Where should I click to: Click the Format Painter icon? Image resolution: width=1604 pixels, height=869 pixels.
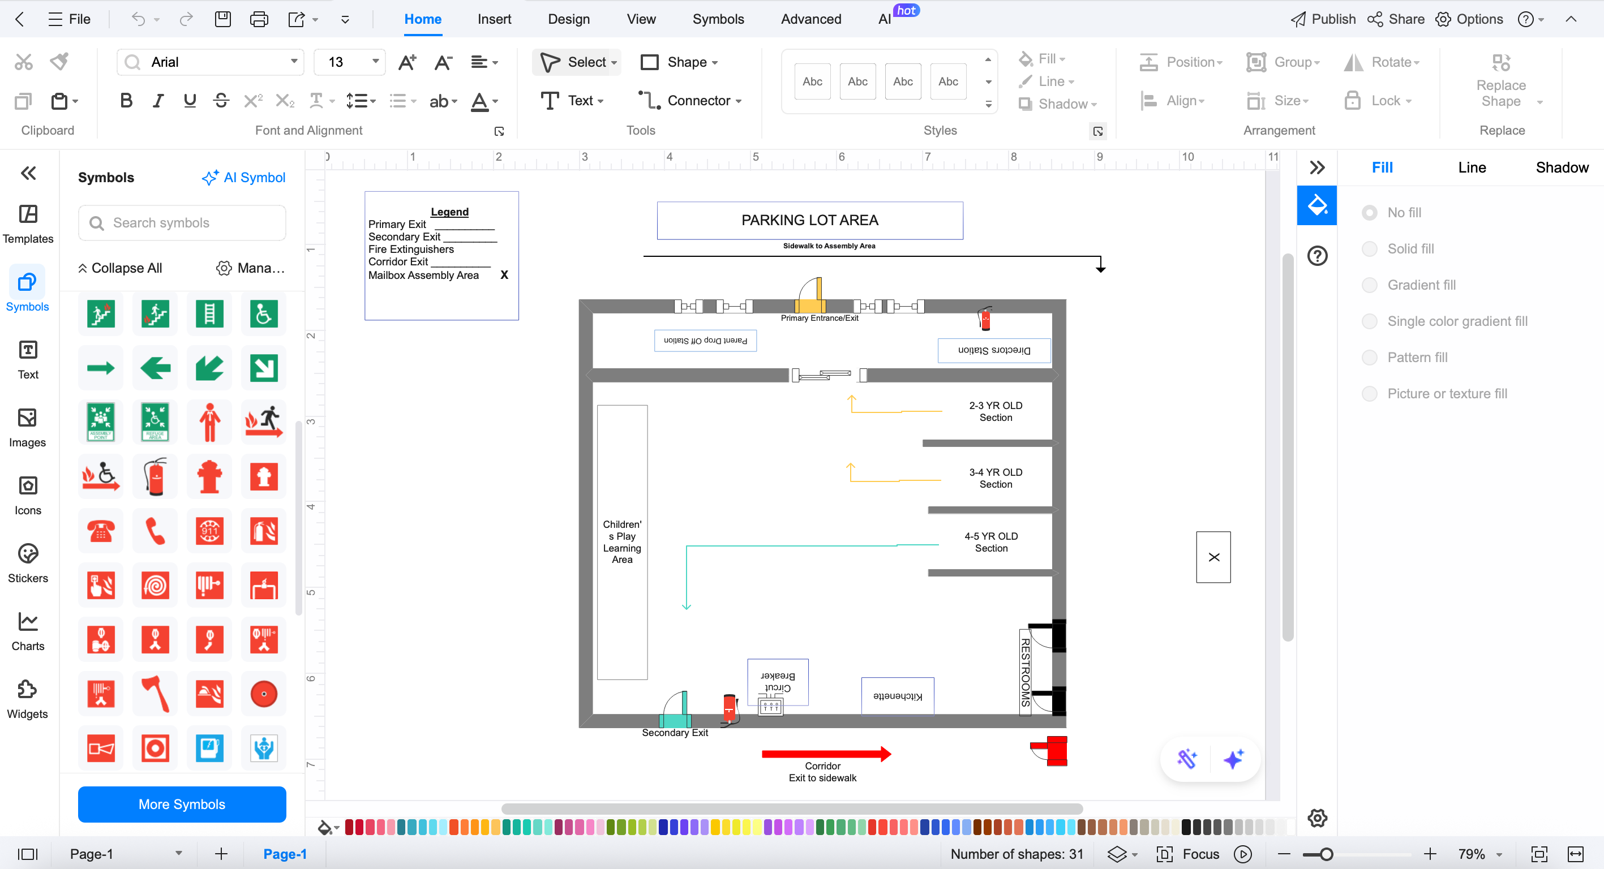click(x=60, y=62)
